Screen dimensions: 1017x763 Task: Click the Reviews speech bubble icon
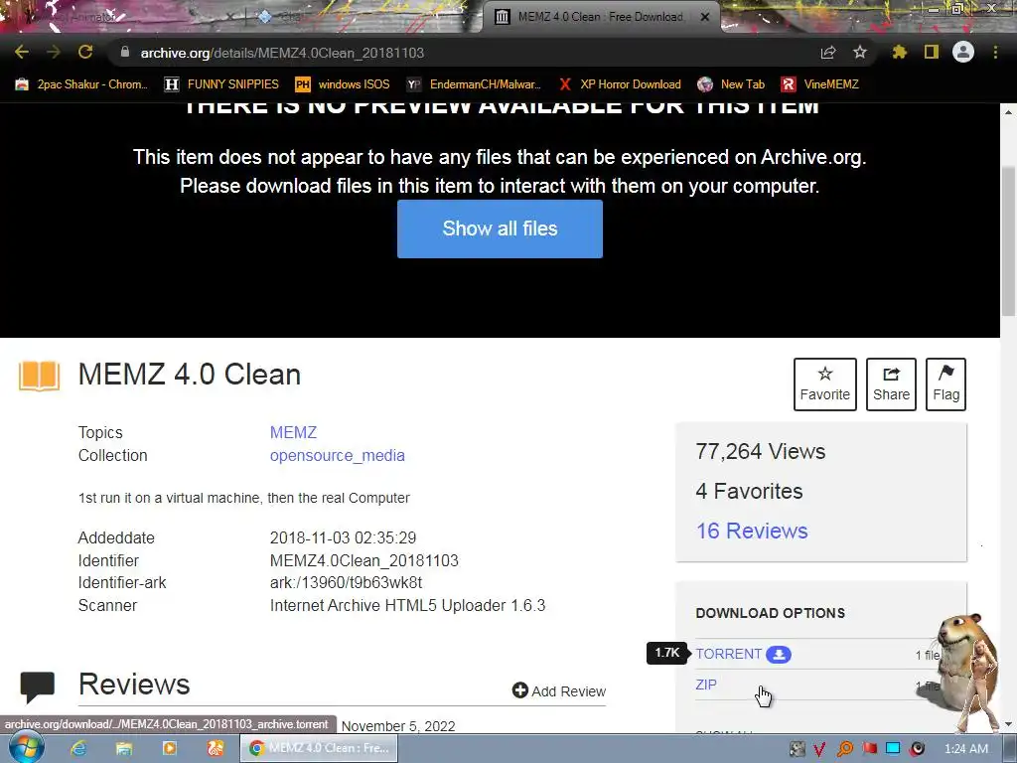click(37, 687)
